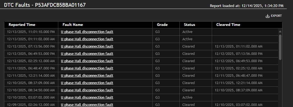293x107 pixels.
Task: Open fault link reported 12/13/2025 01:11:02 AM
Action: point(87,39)
